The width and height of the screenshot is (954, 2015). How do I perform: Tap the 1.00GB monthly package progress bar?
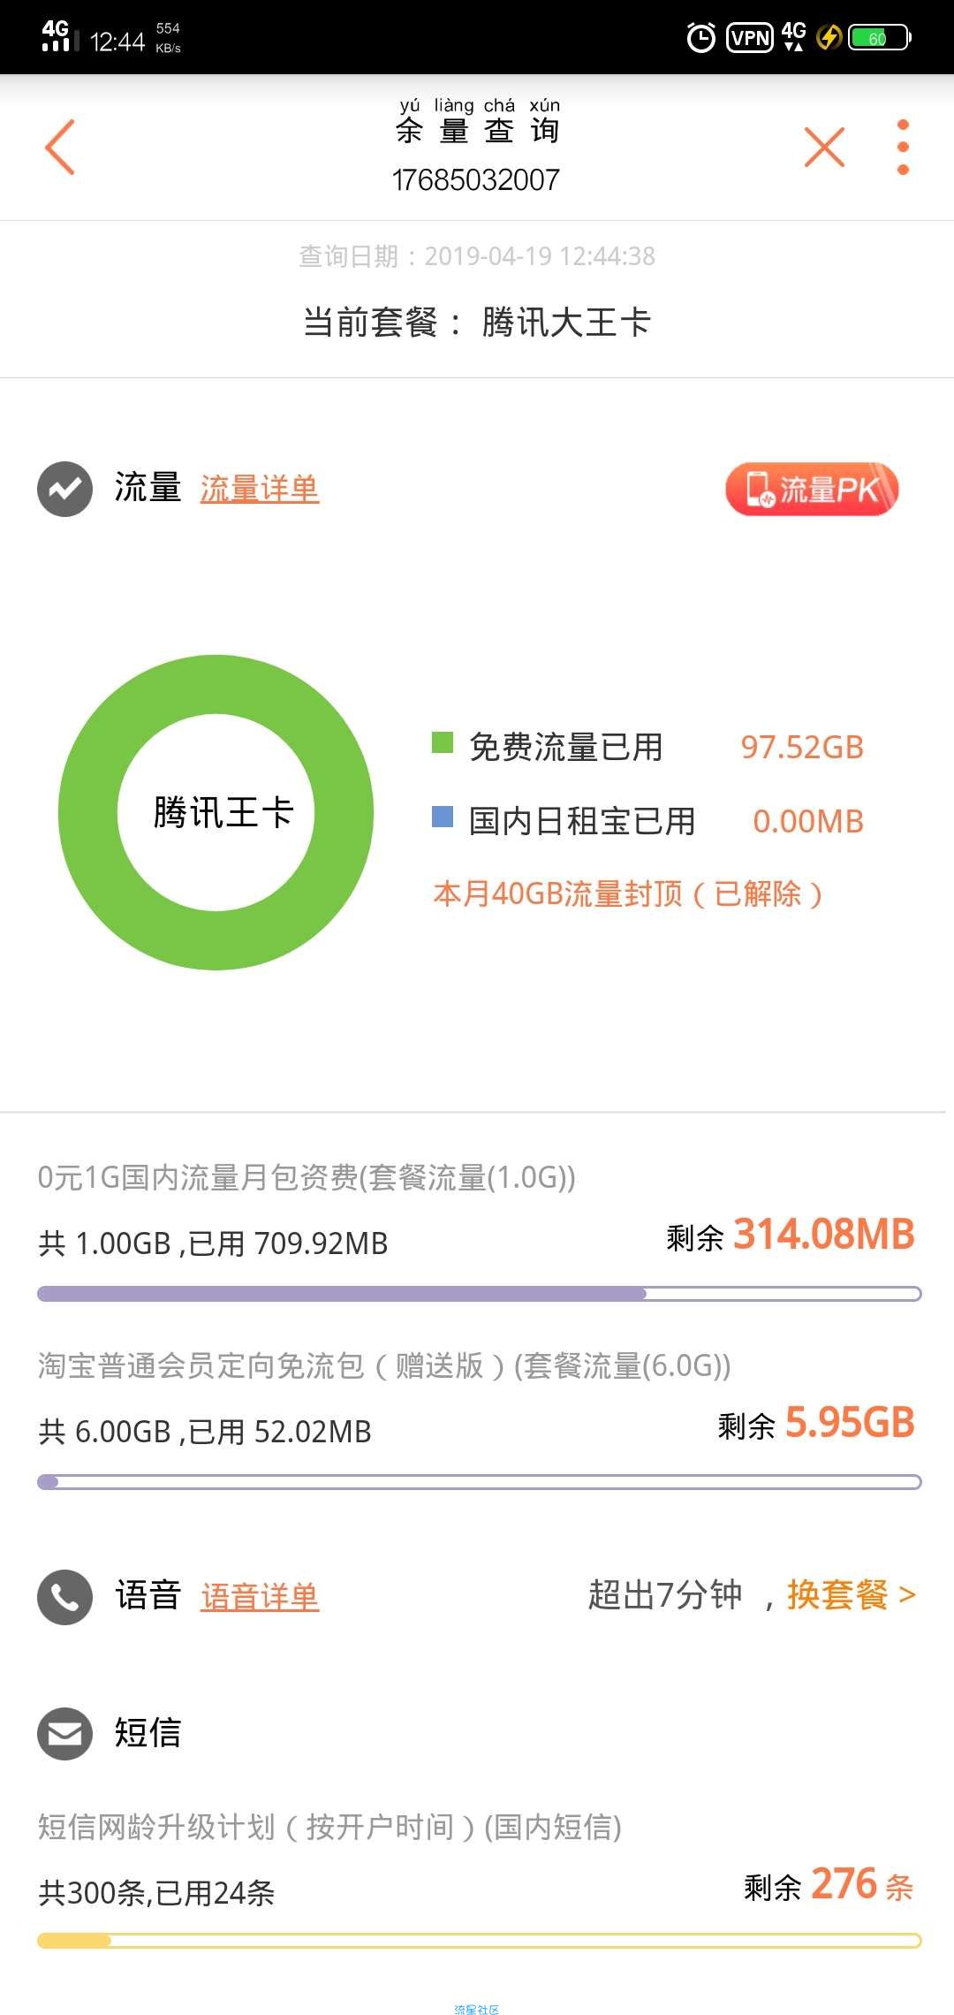click(479, 1294)
